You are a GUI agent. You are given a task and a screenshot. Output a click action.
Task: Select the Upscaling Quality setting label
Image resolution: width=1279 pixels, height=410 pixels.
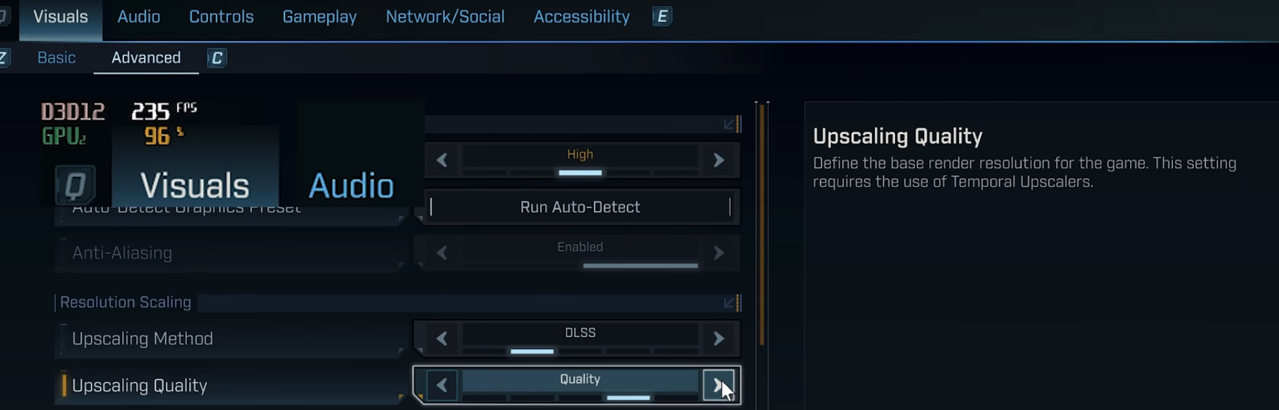coord(139,386)
